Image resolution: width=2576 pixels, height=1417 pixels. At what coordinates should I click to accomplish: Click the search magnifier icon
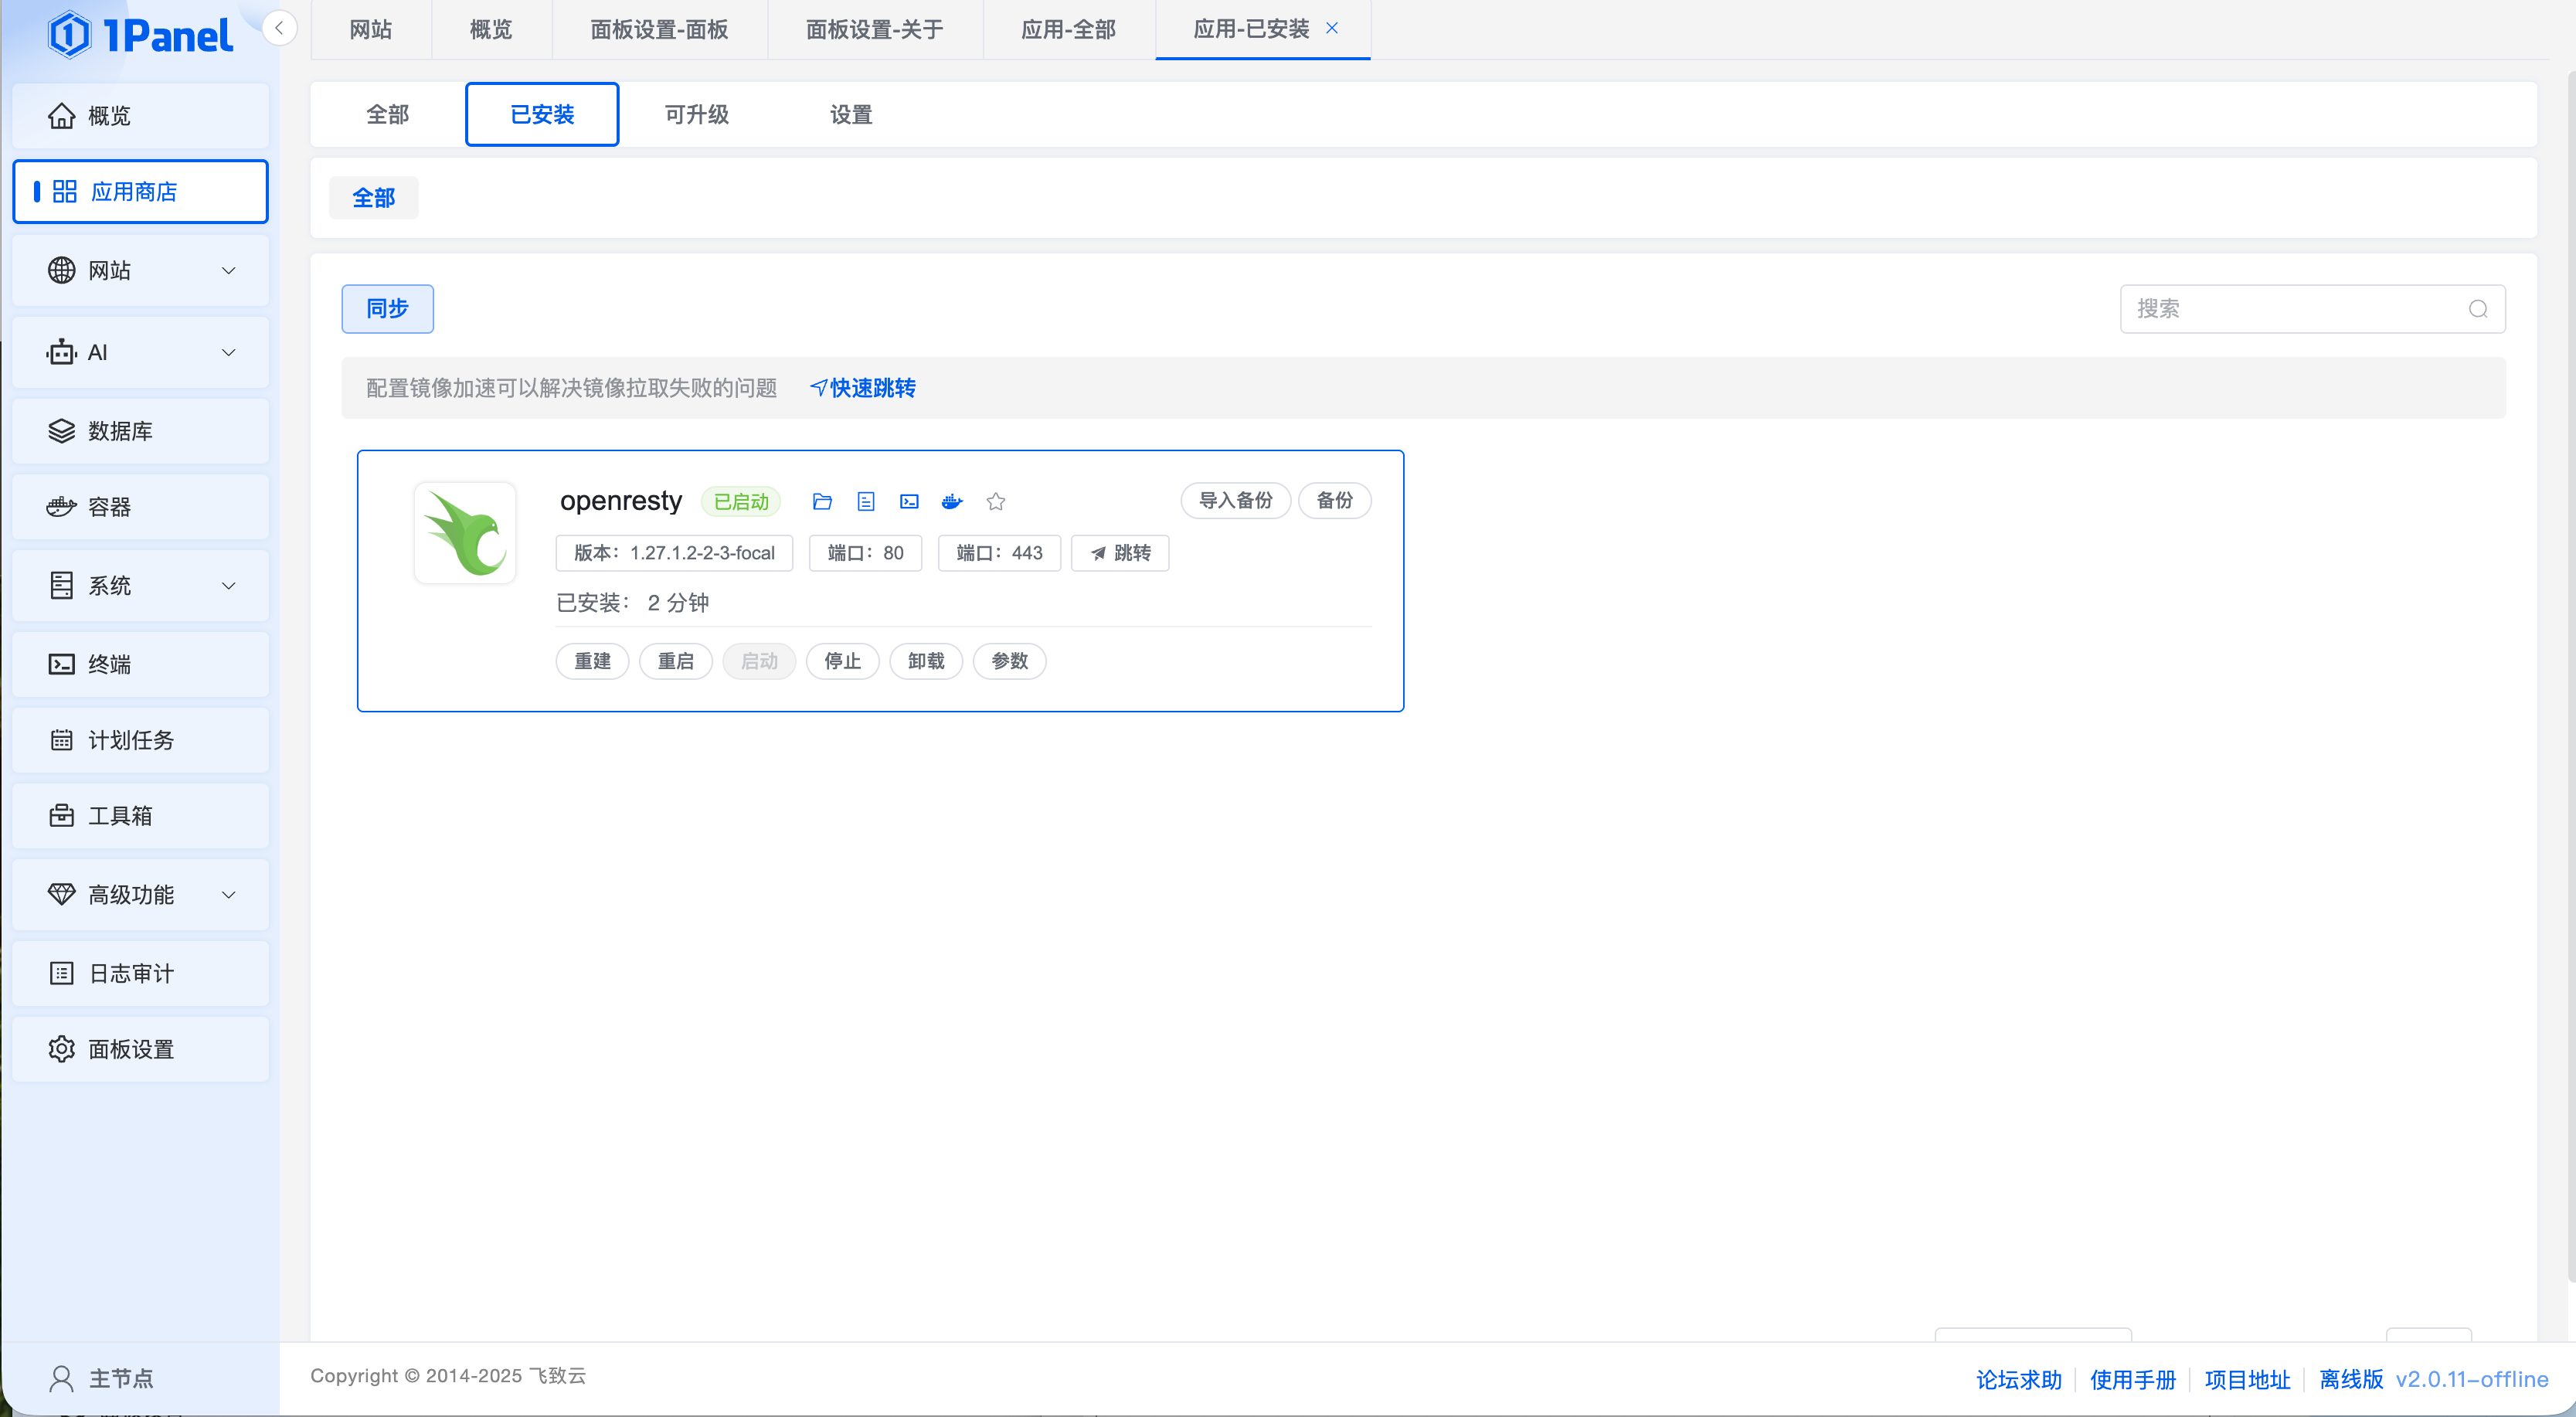(x=2477, y=309)
